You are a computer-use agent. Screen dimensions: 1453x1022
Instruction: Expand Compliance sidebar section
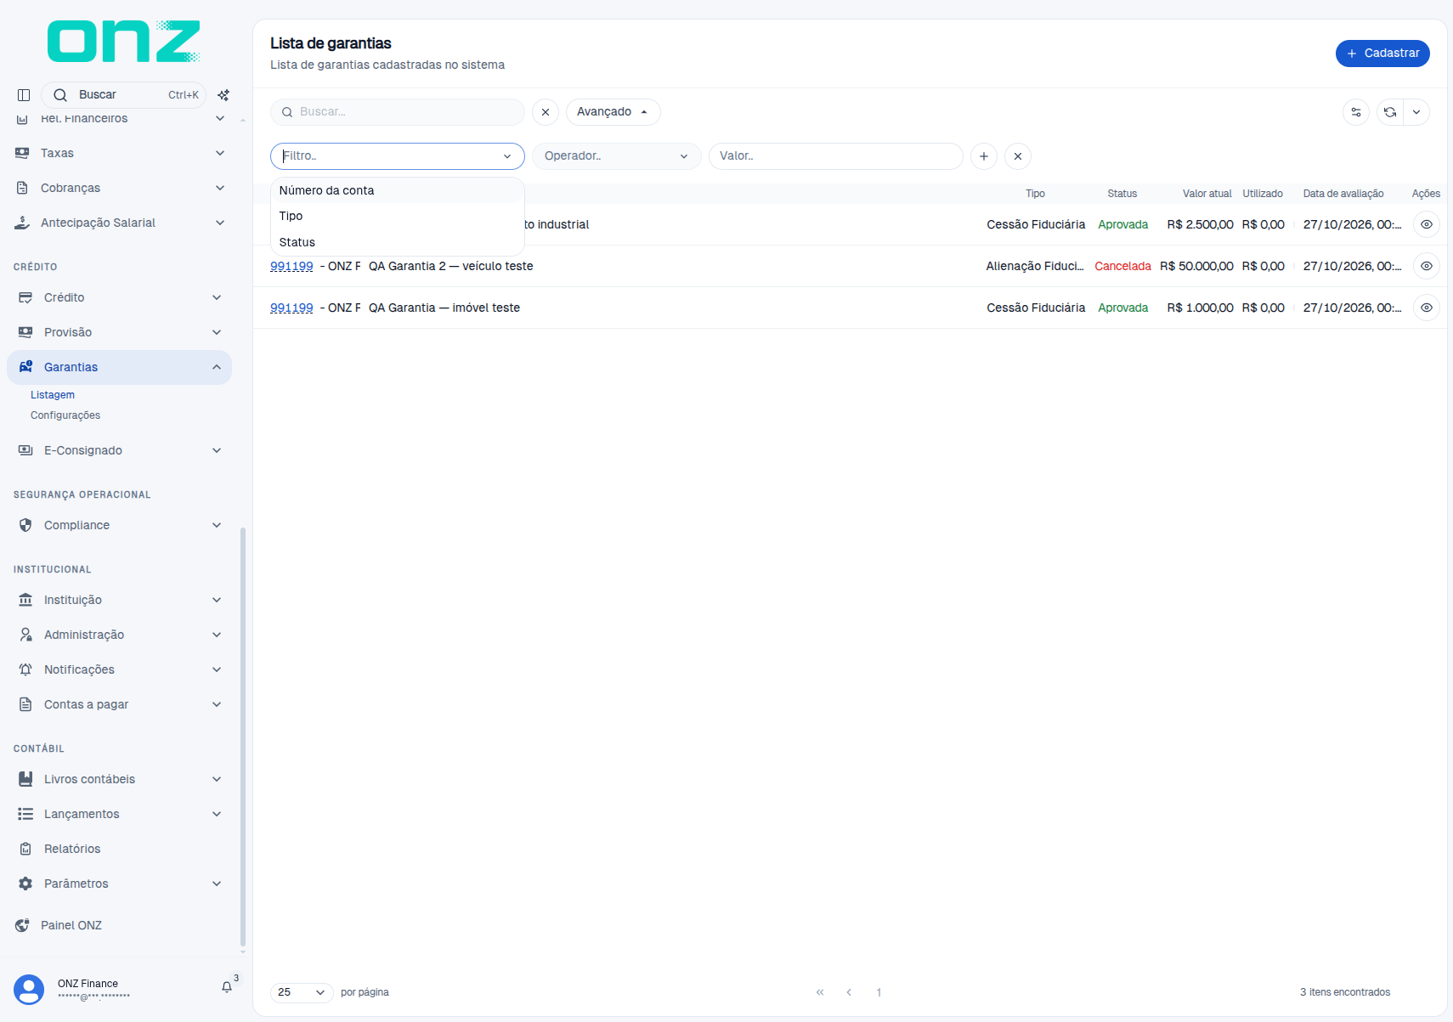[119, 525]
